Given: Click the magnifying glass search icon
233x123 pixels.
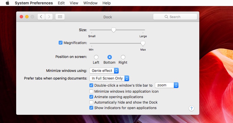Looking at the screenshot, I should pos(166,17).
